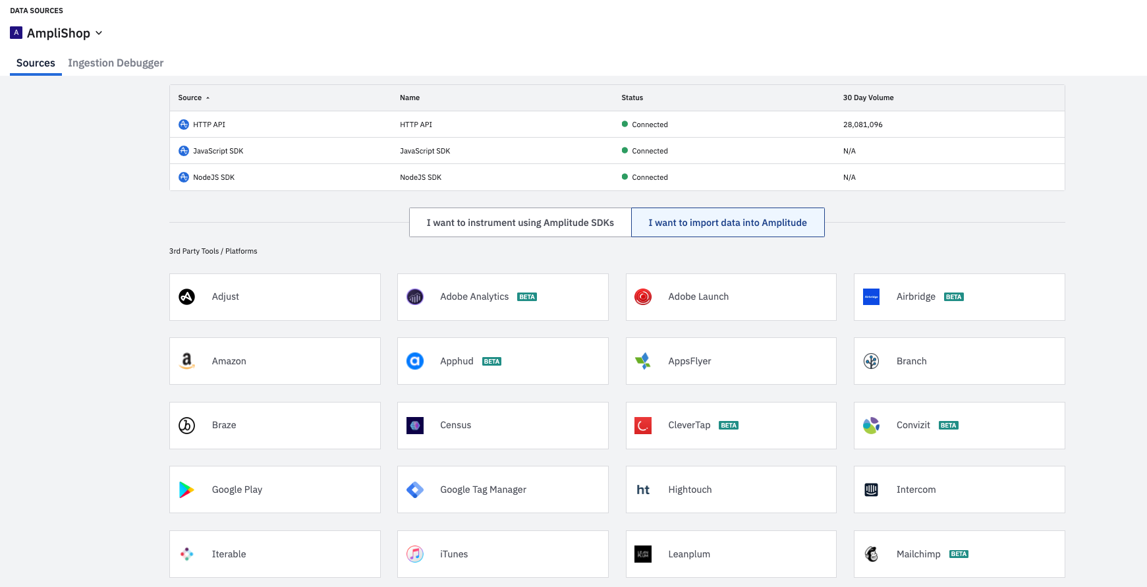Click the N/A volume in NodeJS SDK row
The height and width of the screenshot is (587, 1147).
[x=849, y=177]
